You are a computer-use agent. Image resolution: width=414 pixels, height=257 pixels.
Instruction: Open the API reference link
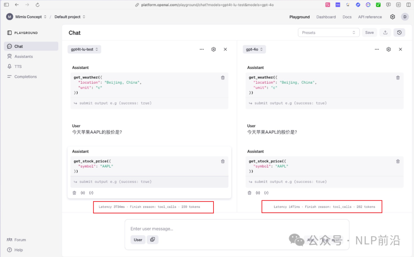370,17
